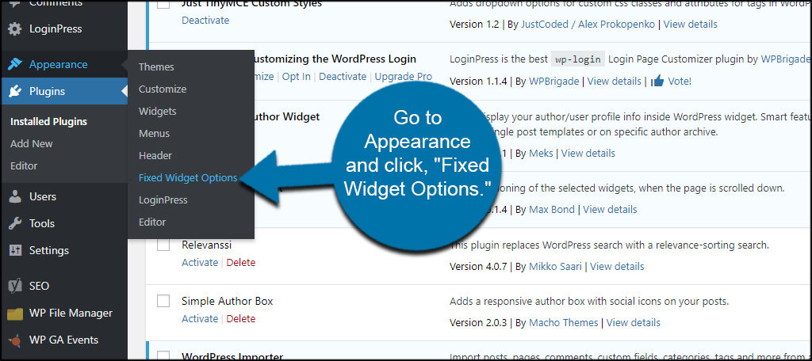Click the WP GA Events icon
The width and height of the screenshot is (812, 361).
pos(15,340)
